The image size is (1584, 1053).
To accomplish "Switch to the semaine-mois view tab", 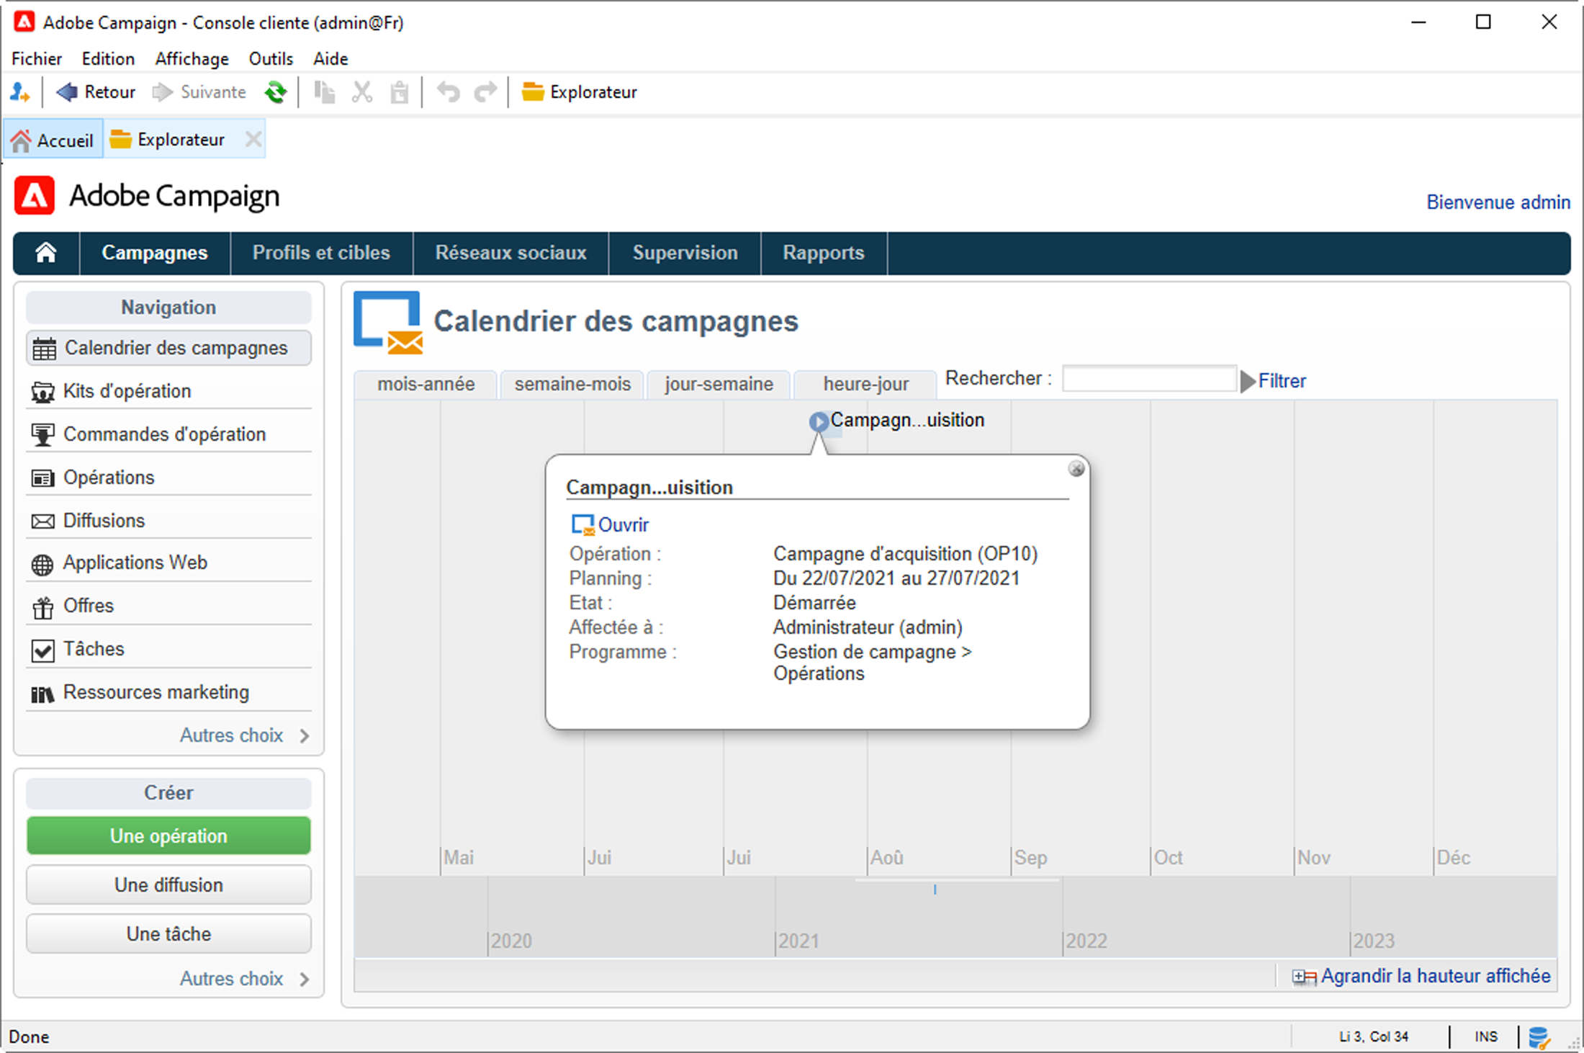I will tap(572, 384).
